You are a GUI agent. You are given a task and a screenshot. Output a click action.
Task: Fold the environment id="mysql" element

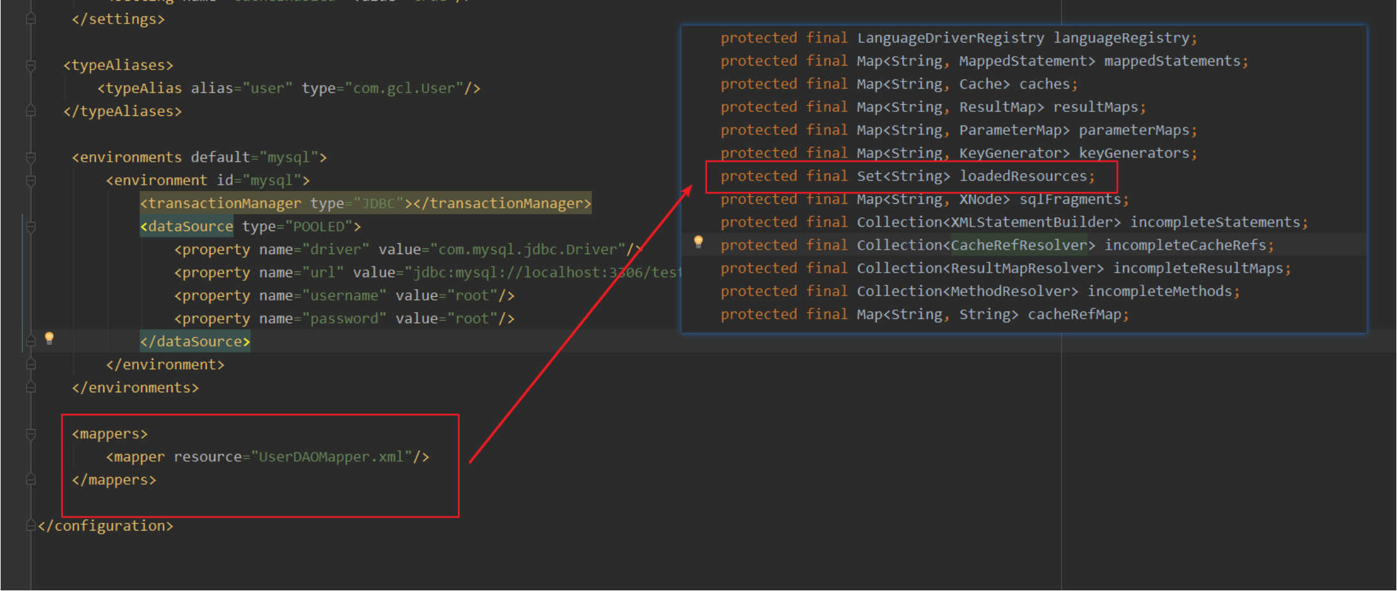pyautogui.click(x=31, y=181)
